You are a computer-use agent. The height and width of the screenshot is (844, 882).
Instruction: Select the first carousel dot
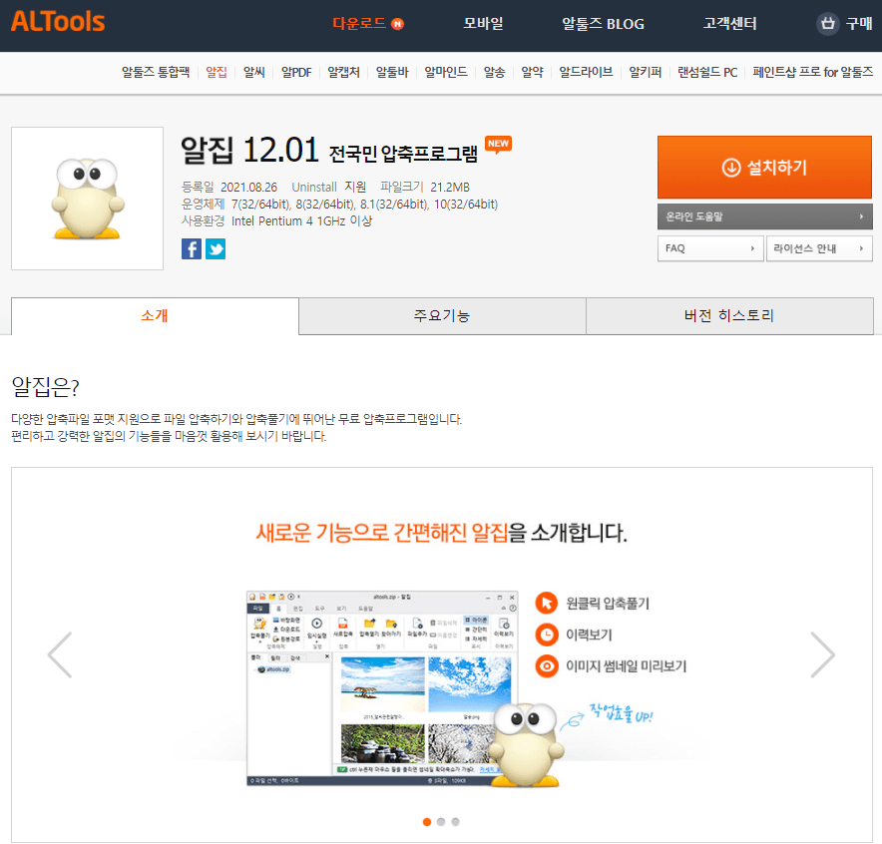click(427, 822)
